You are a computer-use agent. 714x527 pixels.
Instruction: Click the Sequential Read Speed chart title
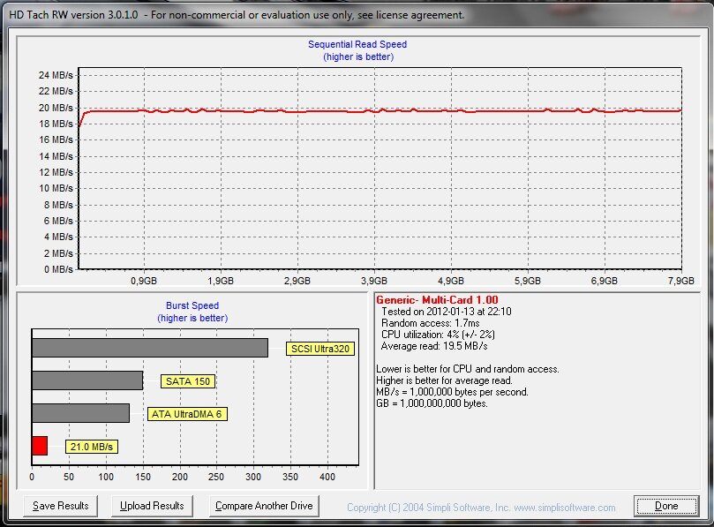tap(357, 44)
